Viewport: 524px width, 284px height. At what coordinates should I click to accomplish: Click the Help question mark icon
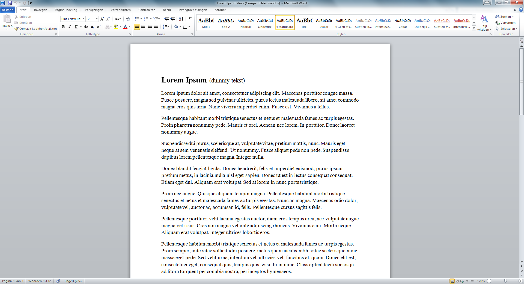click(521, 10)
